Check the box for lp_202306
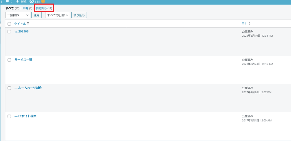291x141 pixels. point(9,32)
